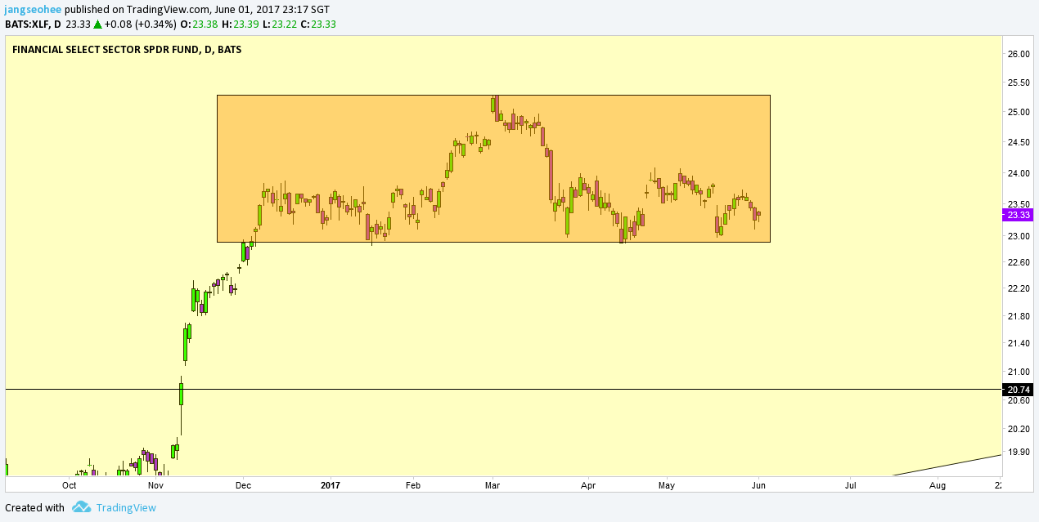
Task: Select the purple 23.33 current price label
Action: 1018,215
